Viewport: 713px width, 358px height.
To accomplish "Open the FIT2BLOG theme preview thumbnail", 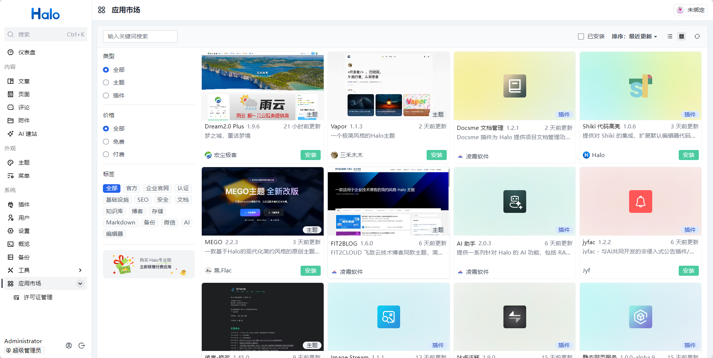I will click(x=389, y=201).
